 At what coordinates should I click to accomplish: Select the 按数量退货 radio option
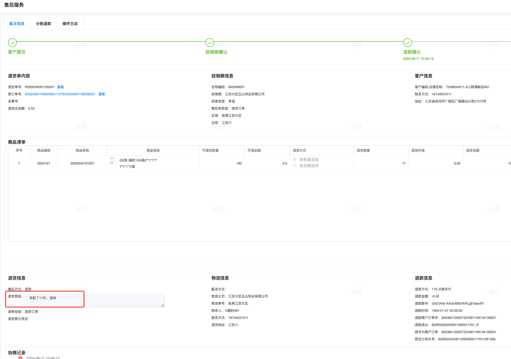click(x=295, y=160)
